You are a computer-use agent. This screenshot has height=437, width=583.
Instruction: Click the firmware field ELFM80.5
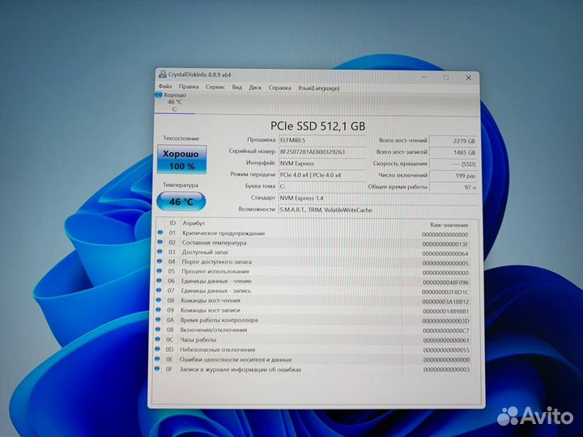click(322, 140)
